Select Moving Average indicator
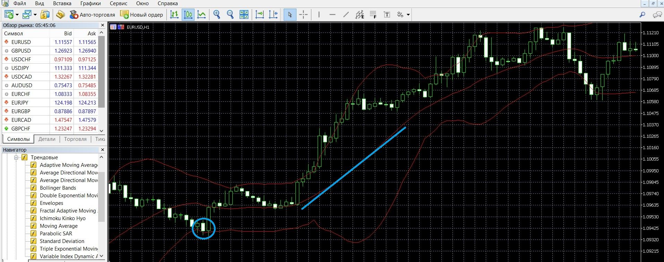Viewport: 664px width, 262px height. click(x=59, y=226)
